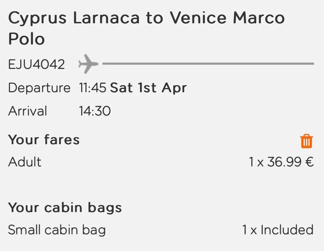Click the grey airplane icon

click(88, 64)
